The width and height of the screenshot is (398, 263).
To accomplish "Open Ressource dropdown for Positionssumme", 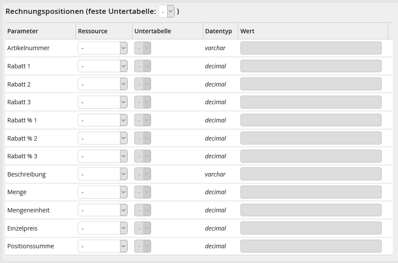I will (x=103, y=246).
